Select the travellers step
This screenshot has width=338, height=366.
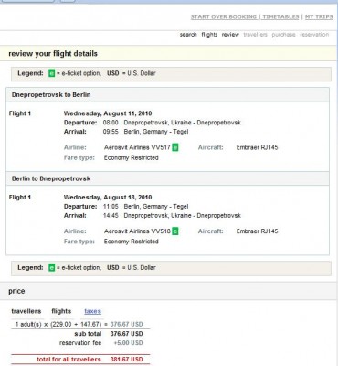(x=255, y=35)
